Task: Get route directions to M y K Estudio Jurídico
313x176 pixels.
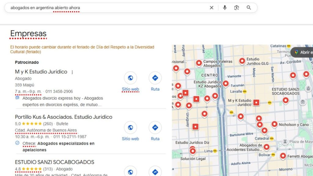Action: [155, 78]
